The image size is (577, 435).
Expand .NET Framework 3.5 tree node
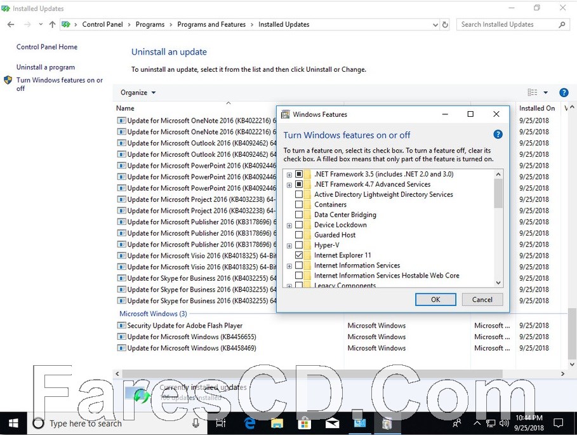click(289, 175)
